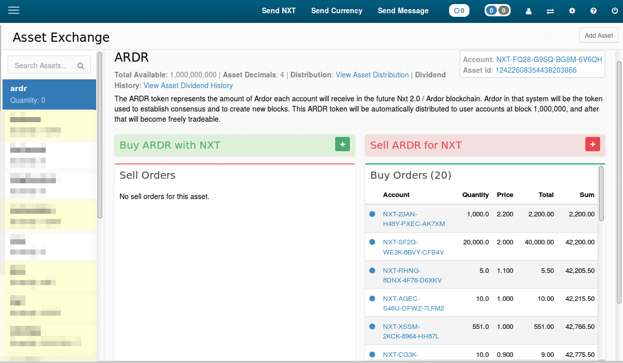Click sum 42,775.50 in buy orders
Image resolution: width=623 pixels, height=363 pixels.
pos(580,355)
